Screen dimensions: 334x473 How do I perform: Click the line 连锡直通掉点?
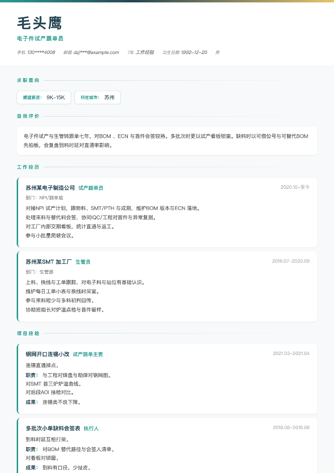click(42, 365)
